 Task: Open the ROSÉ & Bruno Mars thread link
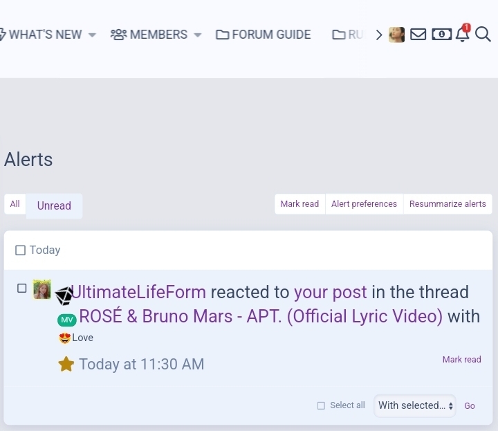261,316
